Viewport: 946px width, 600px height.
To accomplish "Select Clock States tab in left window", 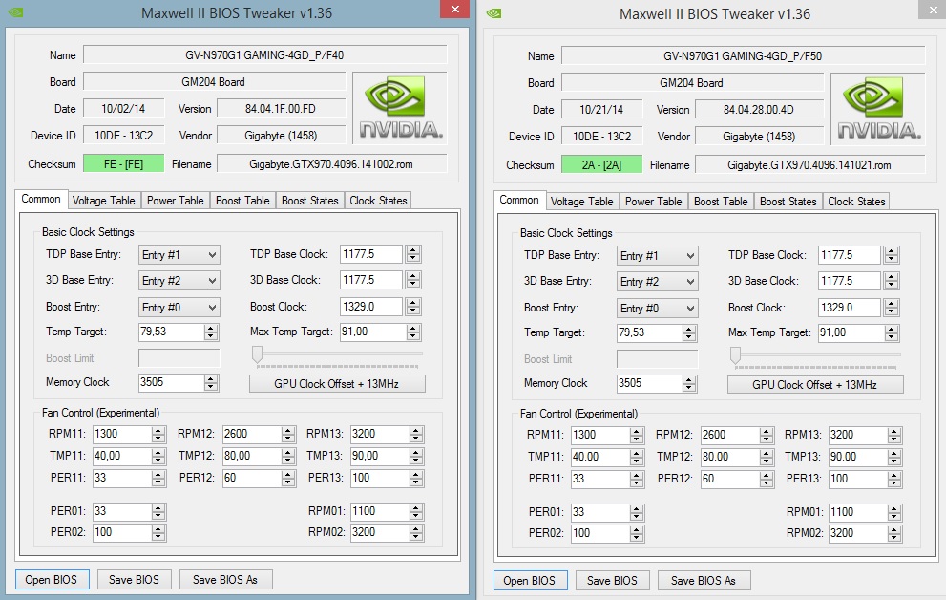I will [378, 201].
